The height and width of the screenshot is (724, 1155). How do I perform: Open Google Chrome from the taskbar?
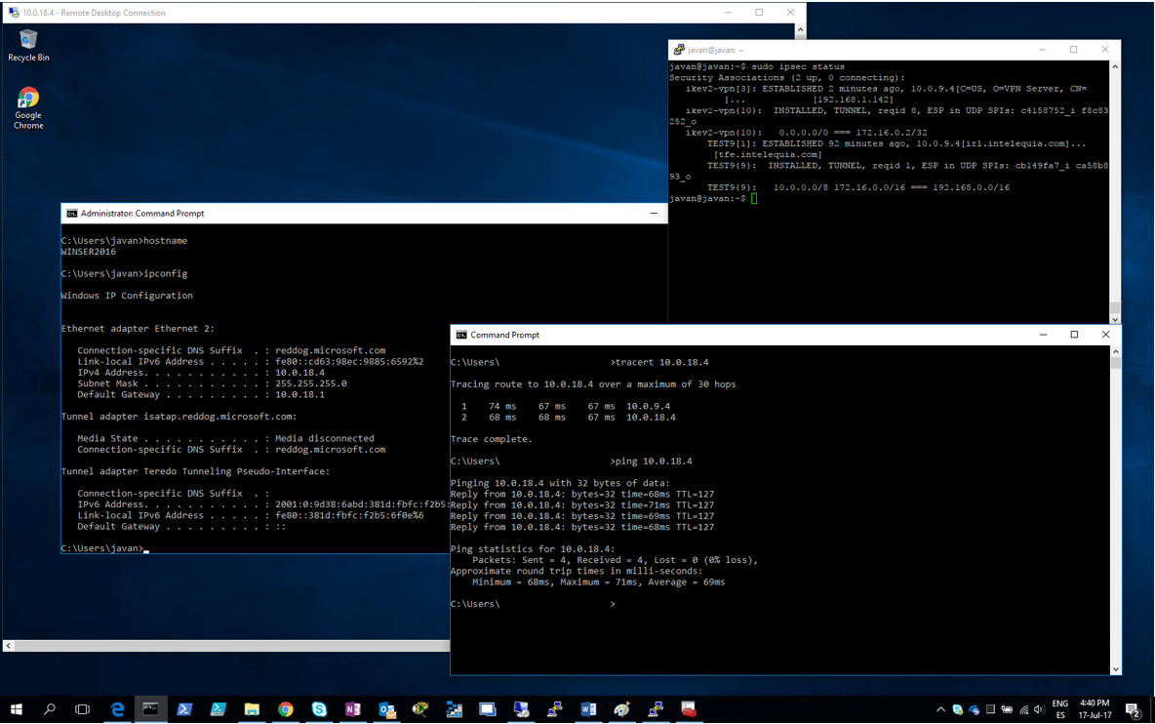(285, 709)
